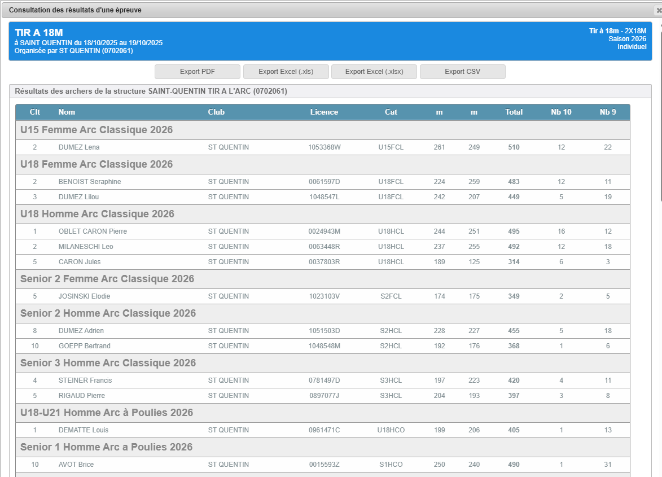Export results as Excel (.xlsx)
Screen dimensions: 662x477
(374, 72)
